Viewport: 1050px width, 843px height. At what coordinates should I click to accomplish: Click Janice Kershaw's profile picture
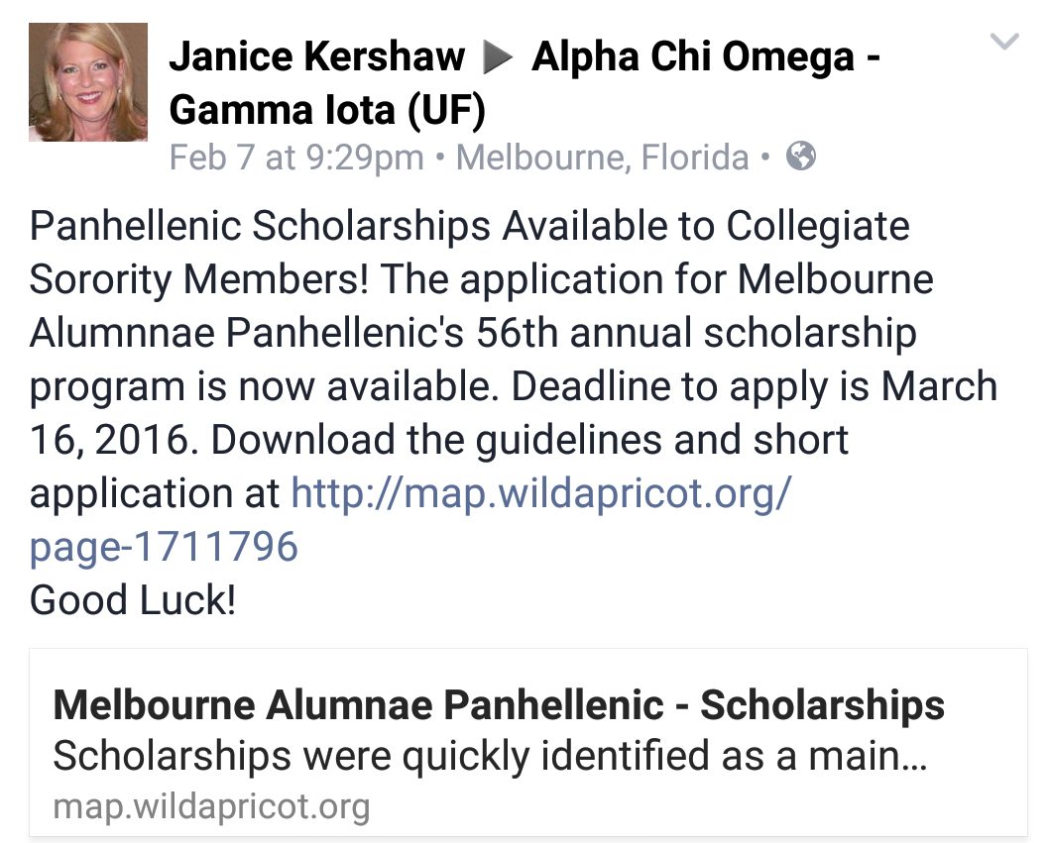pos(88,82)
